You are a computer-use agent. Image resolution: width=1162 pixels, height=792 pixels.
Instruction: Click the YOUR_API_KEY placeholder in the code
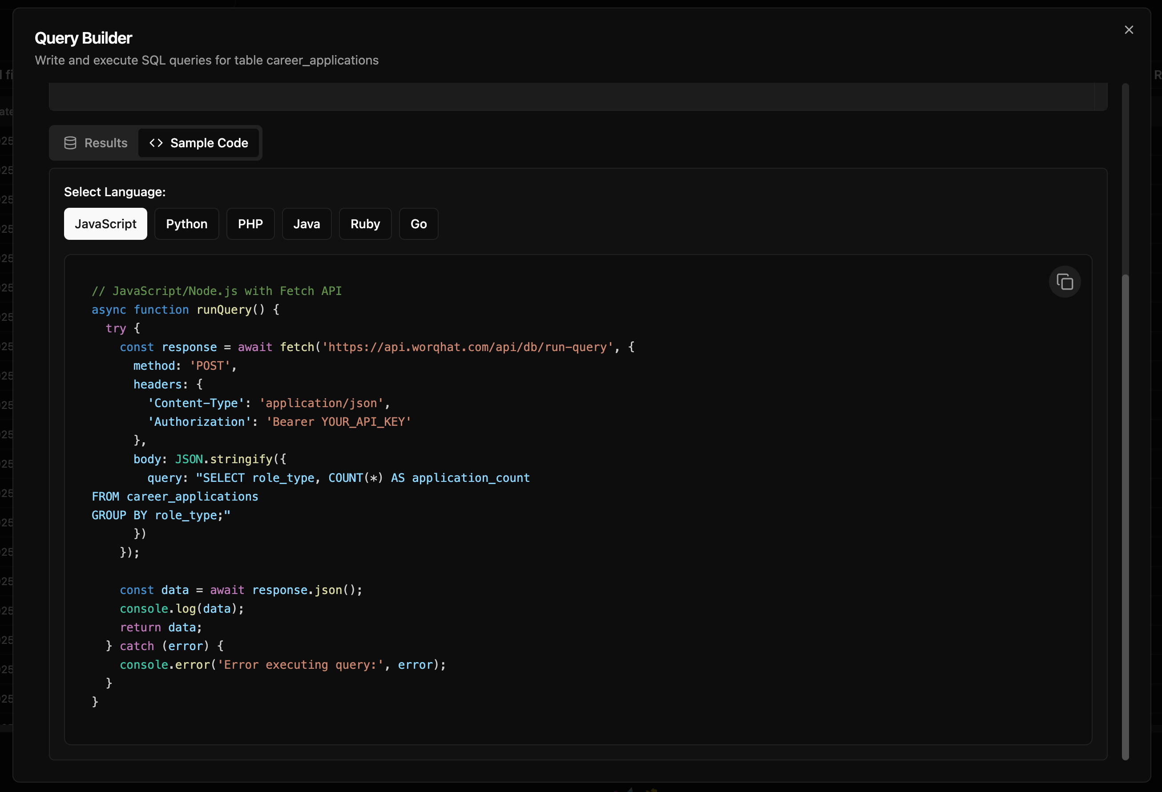pos(363,422)
